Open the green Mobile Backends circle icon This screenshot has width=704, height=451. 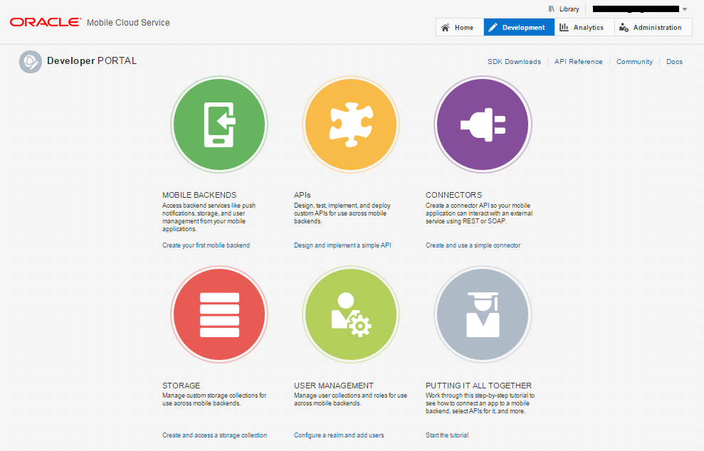(219, 124)
